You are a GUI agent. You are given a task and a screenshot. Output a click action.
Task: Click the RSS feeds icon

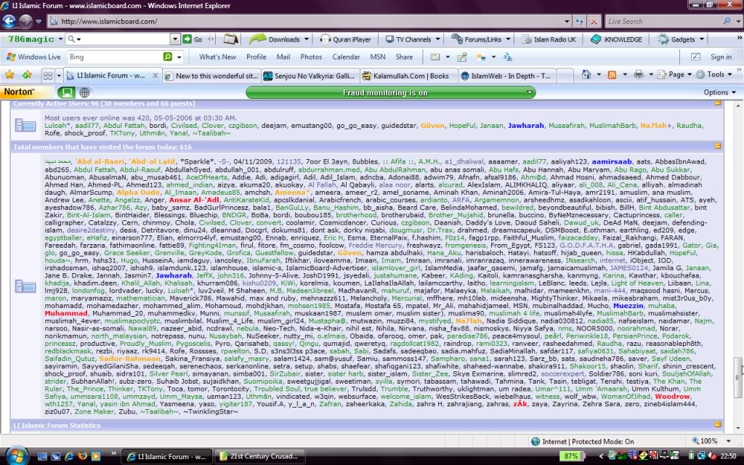(x=612, y=75)
